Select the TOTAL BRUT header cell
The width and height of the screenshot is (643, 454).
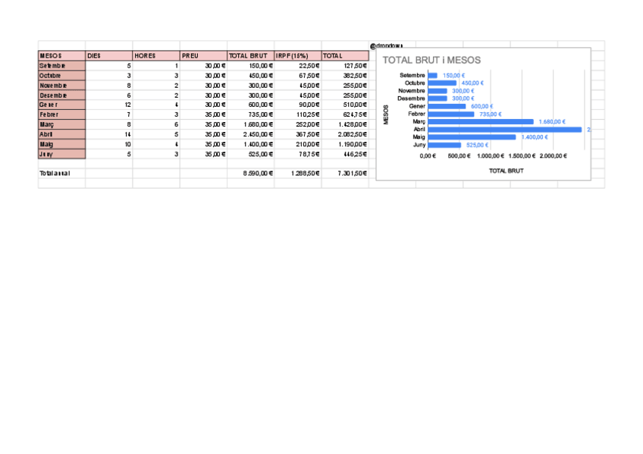250,55
